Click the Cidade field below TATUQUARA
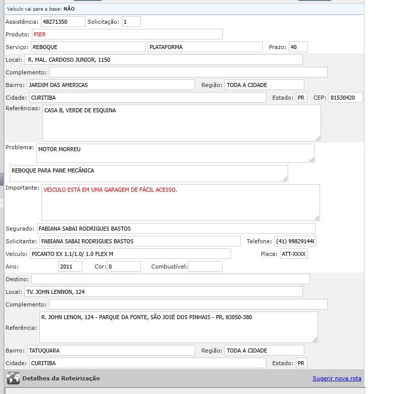The width and height of the screenshot is (406, 394). tap(148, 363)
